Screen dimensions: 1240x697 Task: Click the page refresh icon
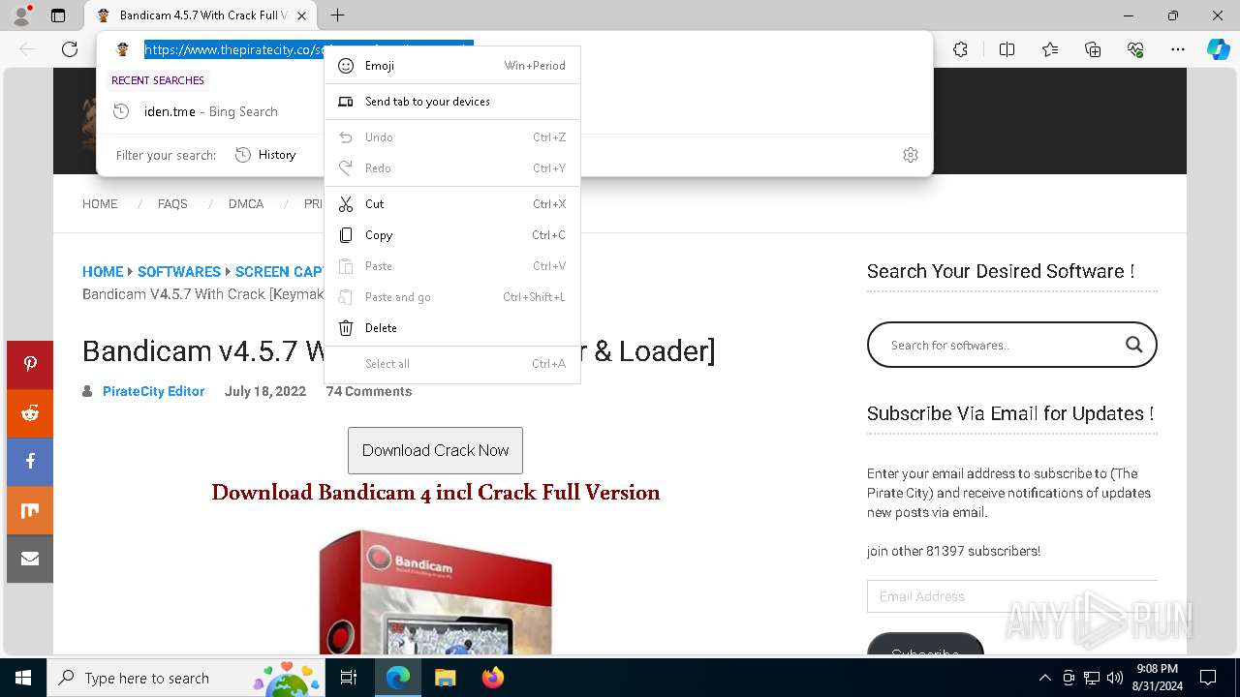point(70,49)
